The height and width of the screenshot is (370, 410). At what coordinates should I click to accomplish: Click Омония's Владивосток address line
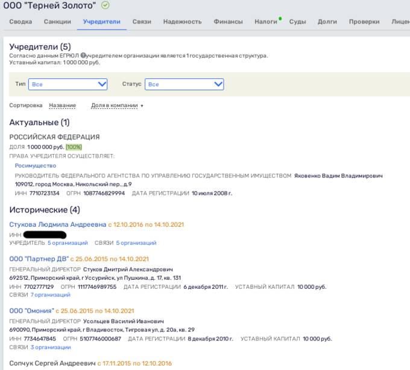102,330
